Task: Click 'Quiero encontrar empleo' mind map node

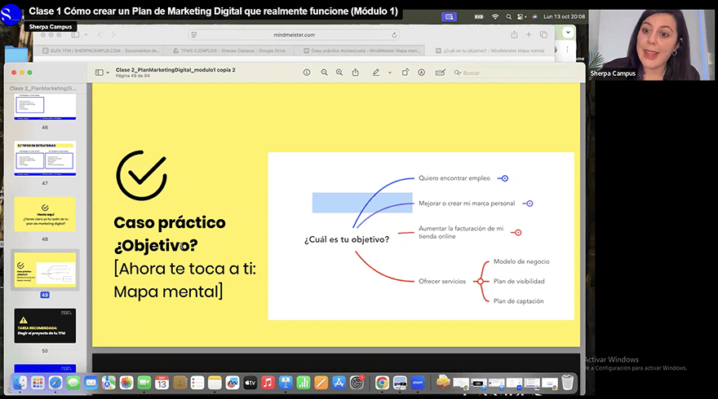Action: click(454, 178)
